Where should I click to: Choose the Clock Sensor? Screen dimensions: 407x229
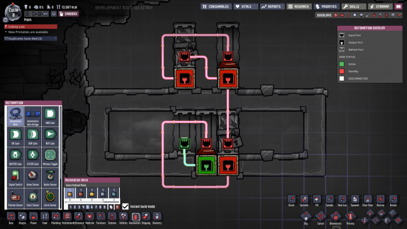(33, 198)
